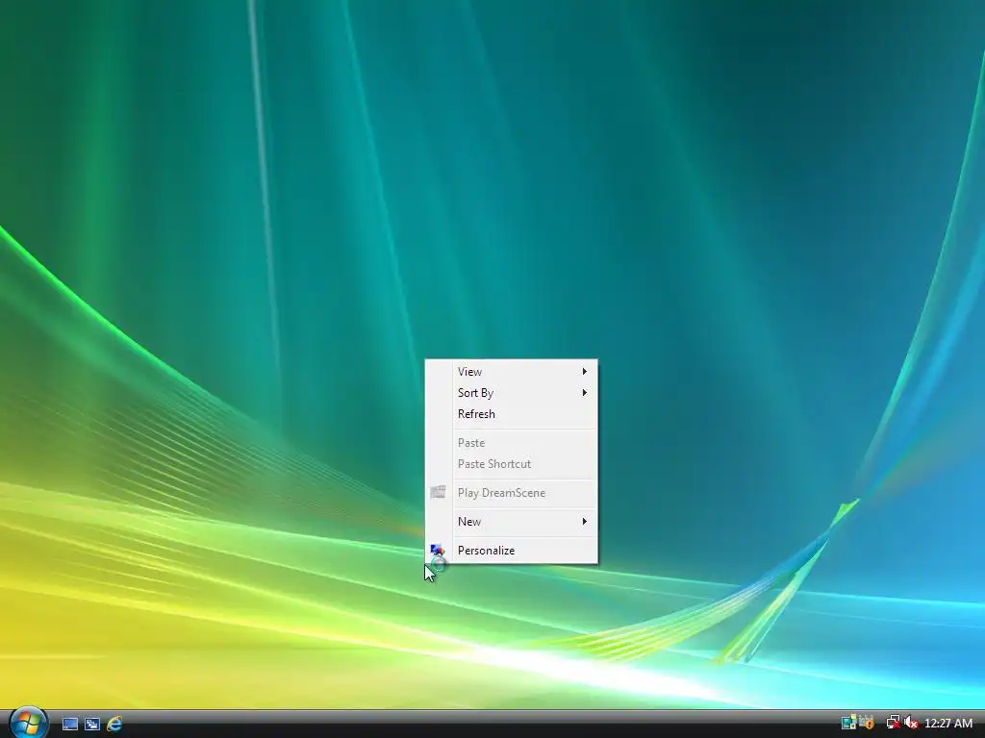Click the tray icon with orange warning shield
The image size is (985, 738).
(867, 723)
